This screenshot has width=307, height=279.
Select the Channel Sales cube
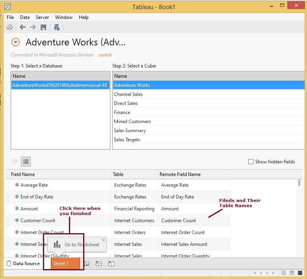pyautogui.click(x=209, y=94)
